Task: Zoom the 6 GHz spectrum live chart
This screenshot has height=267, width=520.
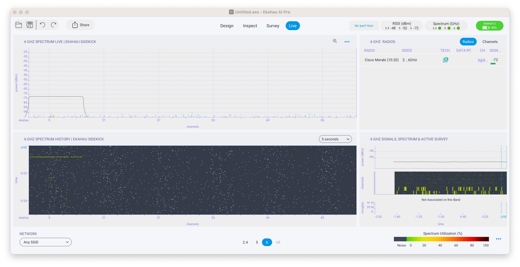Action: (335, 41)
